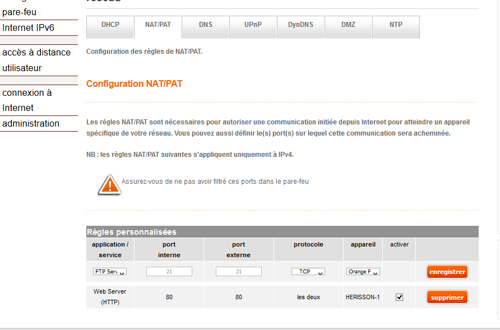Open the appareil dropdown showing Orange F
This screenshot has width=500, height=330.
pos(363,271)
